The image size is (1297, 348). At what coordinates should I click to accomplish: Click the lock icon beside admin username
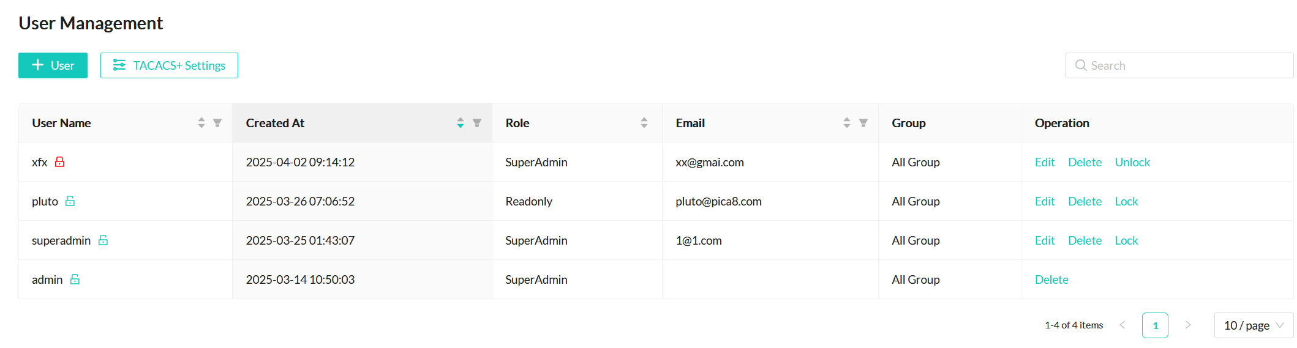point(75,280)
